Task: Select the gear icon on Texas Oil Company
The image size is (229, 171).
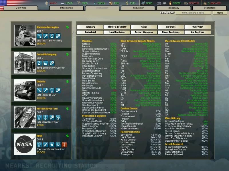Action: coord(52,62)
